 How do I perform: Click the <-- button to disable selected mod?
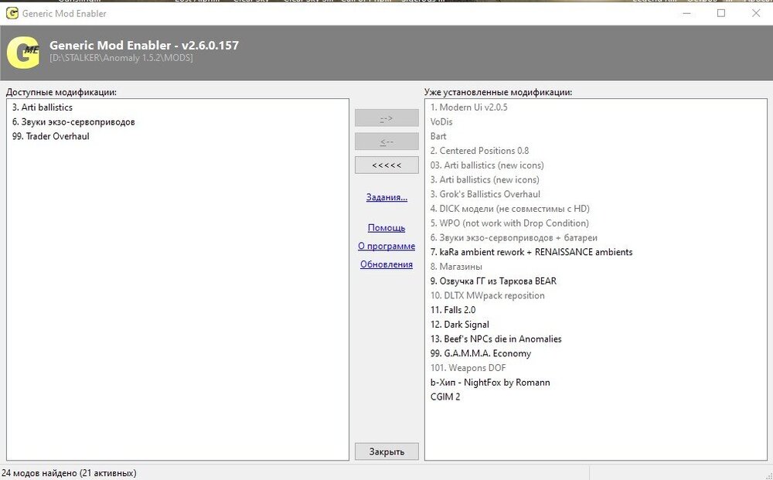386,141
